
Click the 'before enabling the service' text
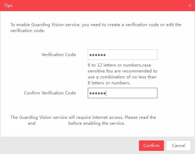point(97,123)
